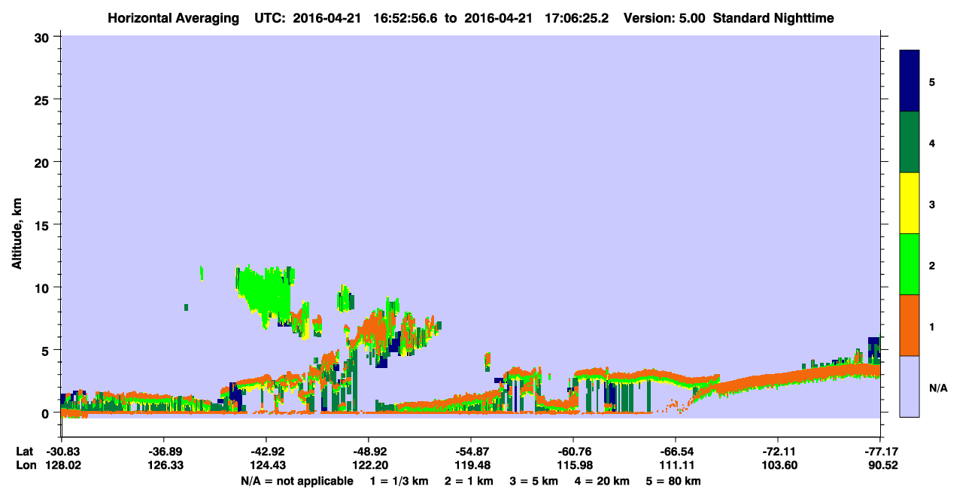The height and width of the screenshot is (502, 978).
Task: Click latitude value '-48.92'
Action: [x=368, y=452]
